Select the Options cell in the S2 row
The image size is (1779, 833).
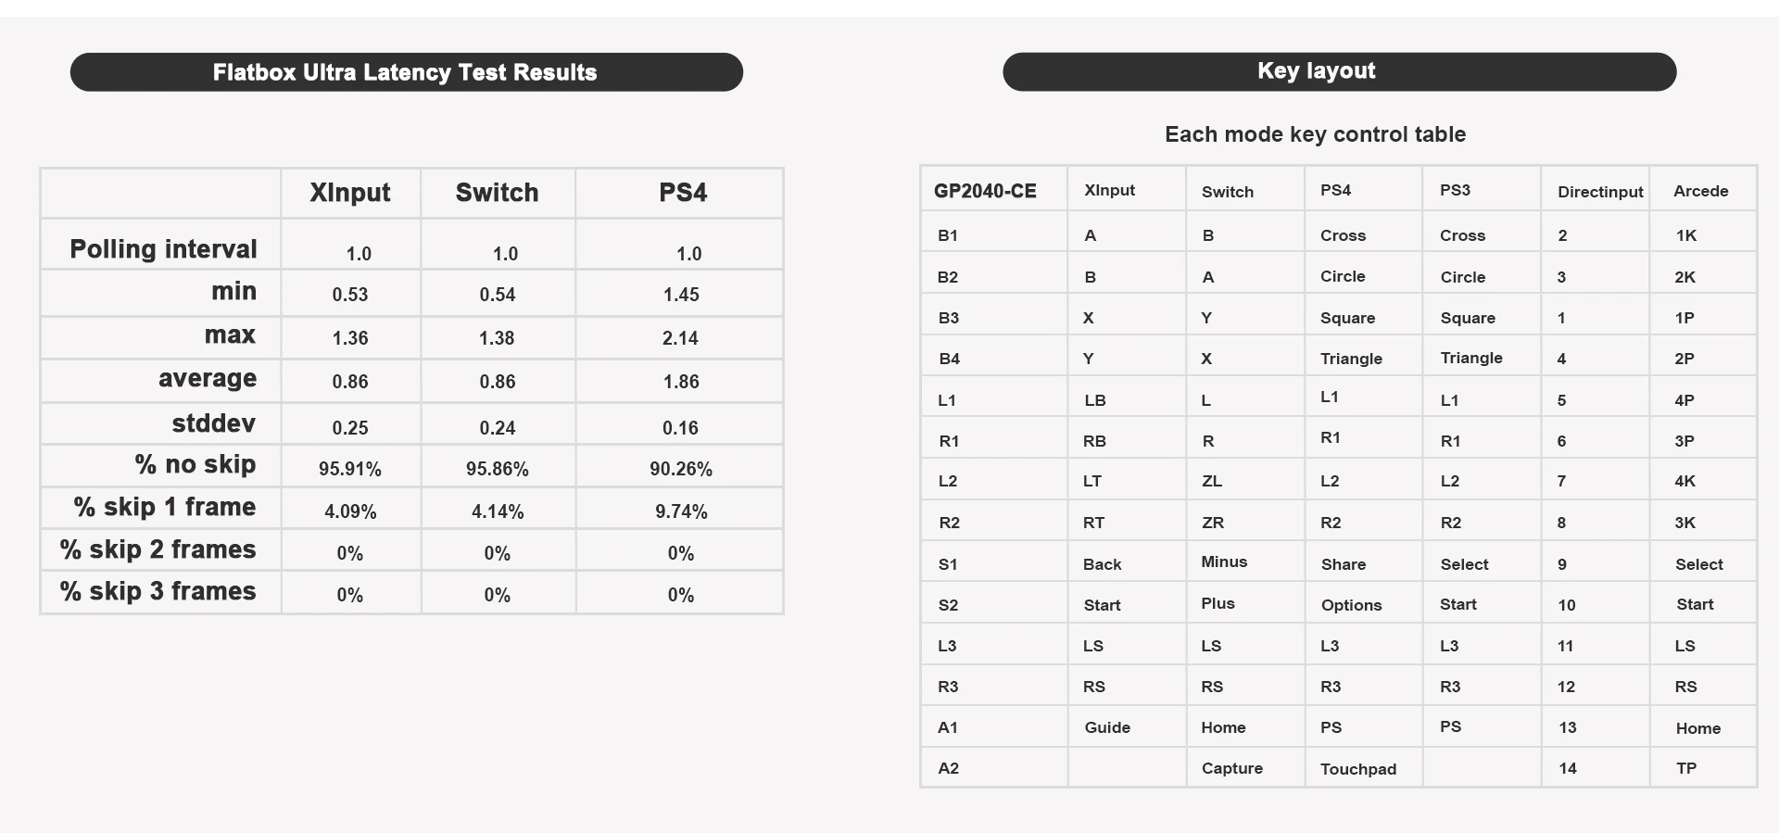[x=1351, y=605]
